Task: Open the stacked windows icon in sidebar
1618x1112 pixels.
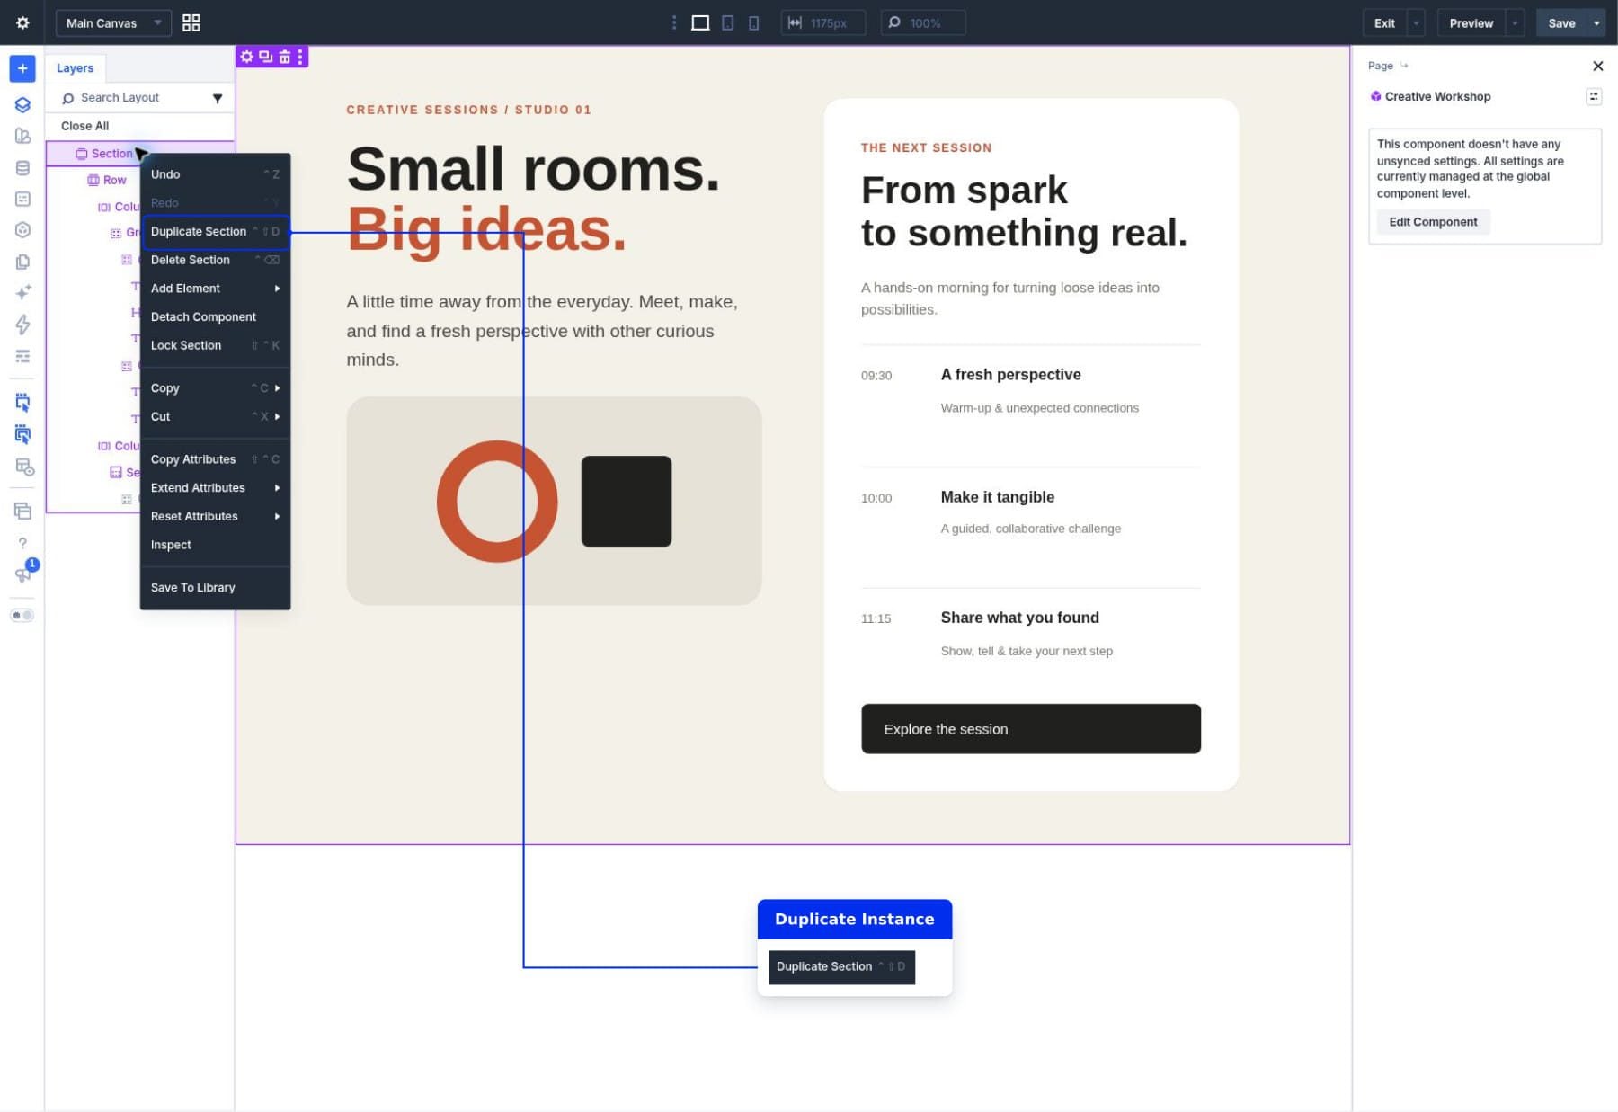Action: pos(22,511)
